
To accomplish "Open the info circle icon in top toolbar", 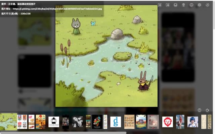I will (191, 5).
